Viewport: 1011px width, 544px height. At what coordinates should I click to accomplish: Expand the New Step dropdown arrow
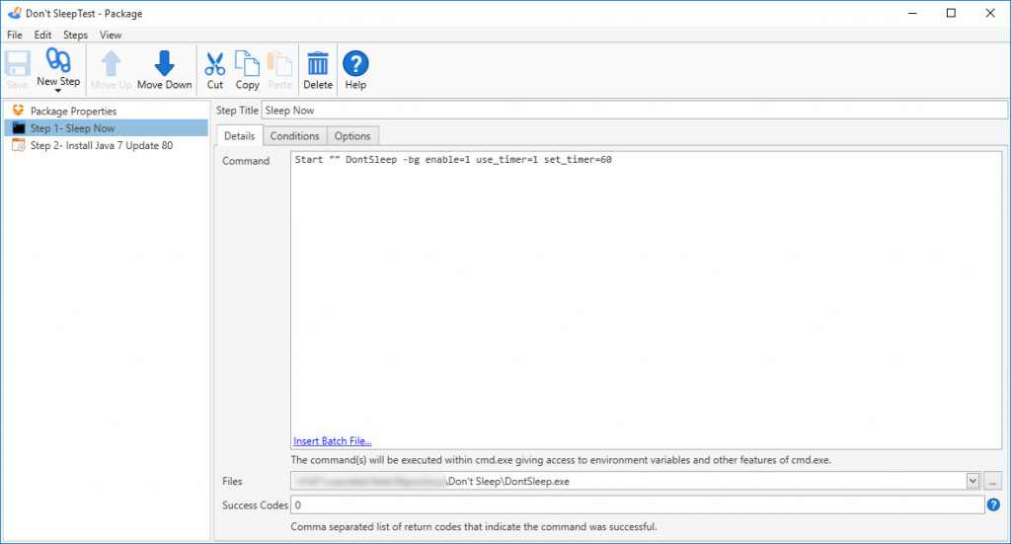pyautogui.click(x=58, y=91)
